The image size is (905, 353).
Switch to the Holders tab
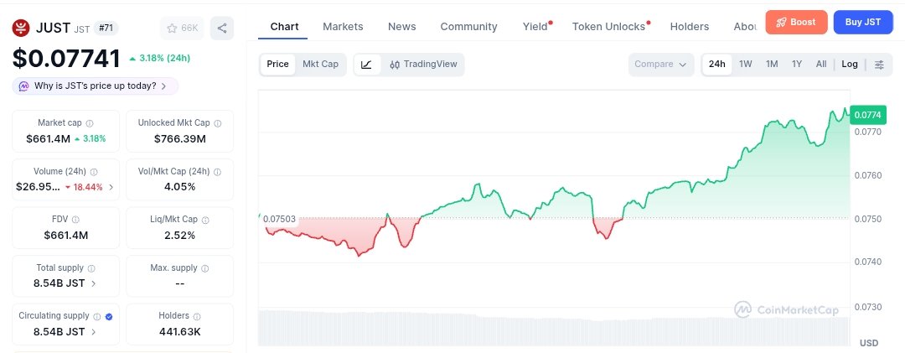[x=689, y=27]
